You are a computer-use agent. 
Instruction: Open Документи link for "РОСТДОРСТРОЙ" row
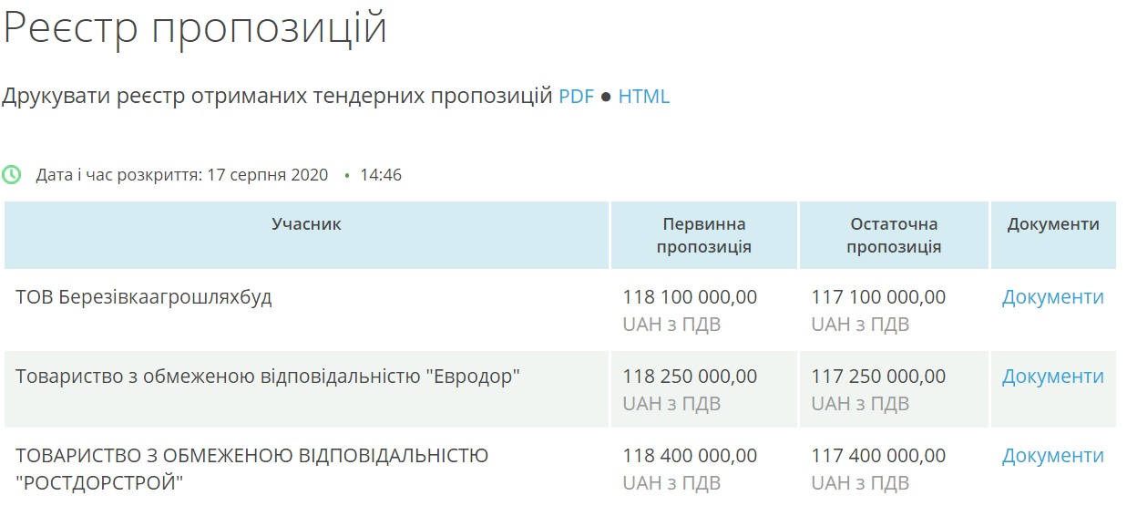[x=1052, y=456]
